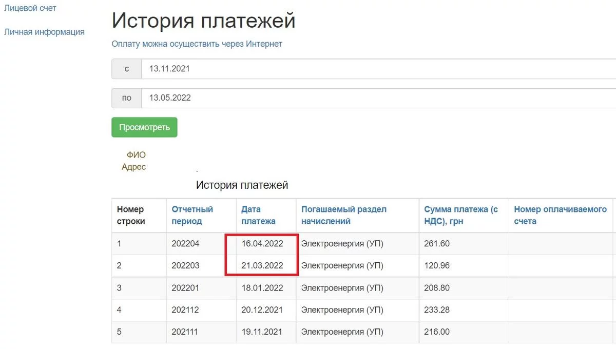Click the Номер строки column header

(131, 216)
